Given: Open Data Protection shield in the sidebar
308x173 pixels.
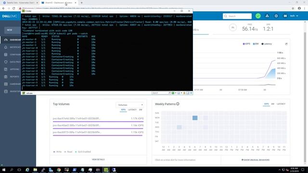Looking at the screenshot, I should 6,62.
